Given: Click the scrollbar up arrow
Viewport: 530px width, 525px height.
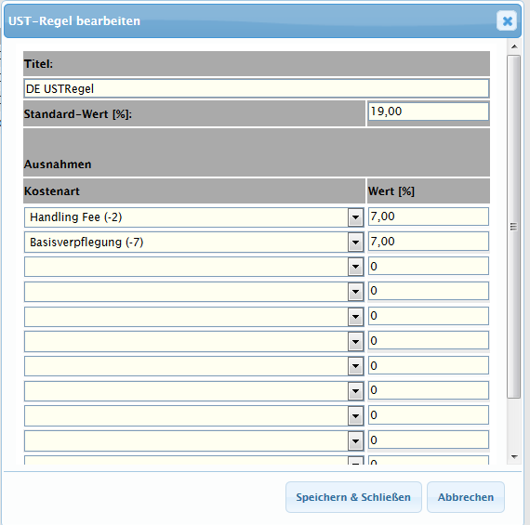Looking at the screenshot, I should tap(514, 46).
